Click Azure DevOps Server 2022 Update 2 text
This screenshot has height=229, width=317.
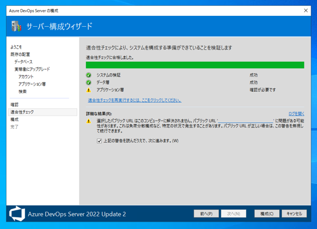[x=77, y=214]
